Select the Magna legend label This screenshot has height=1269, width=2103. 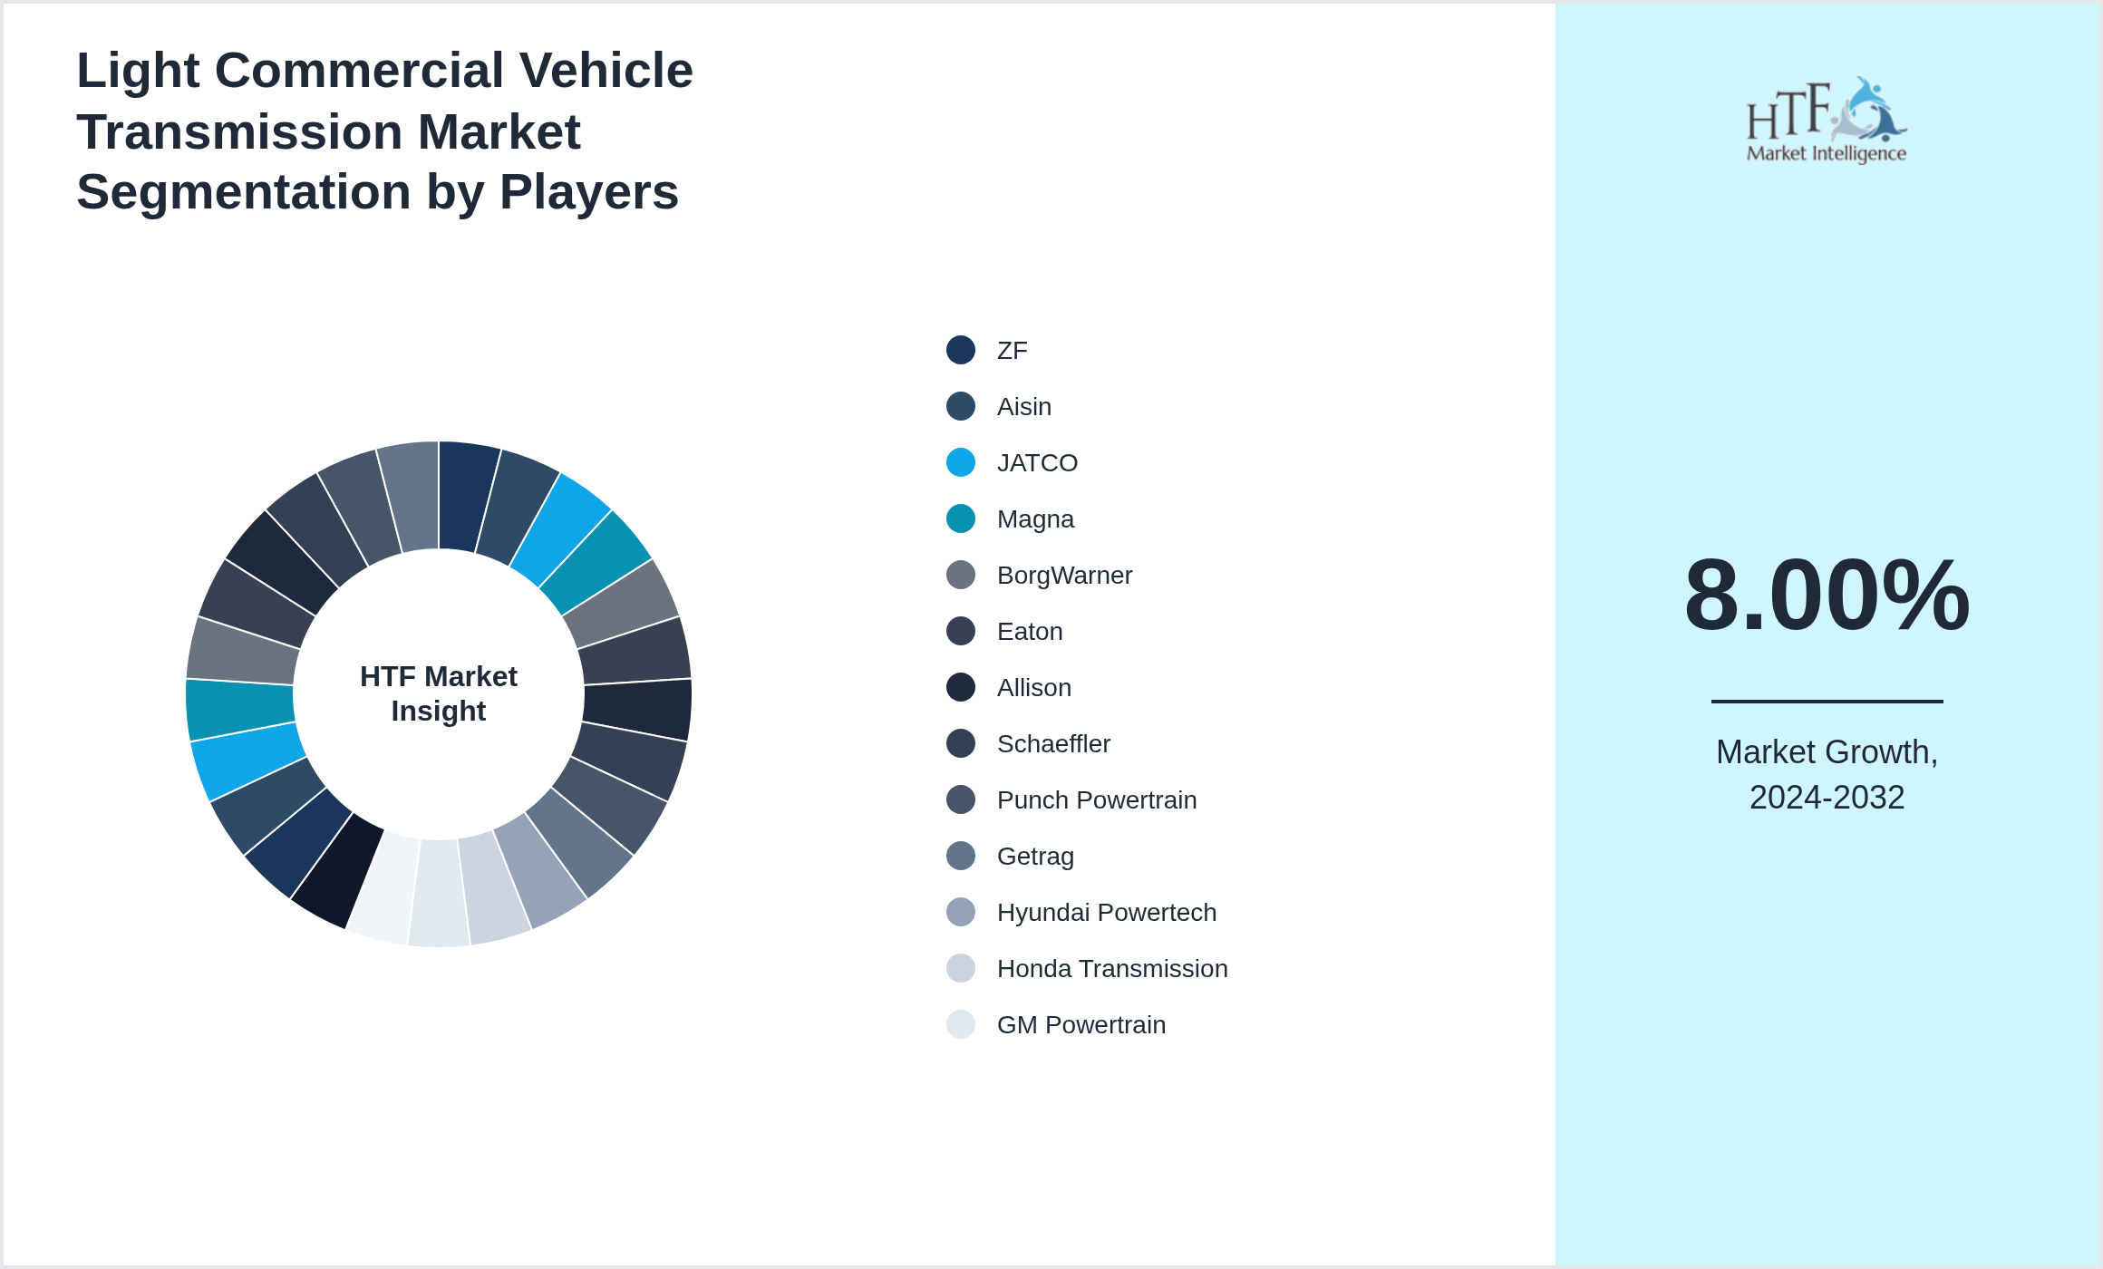pos(1035,519)
